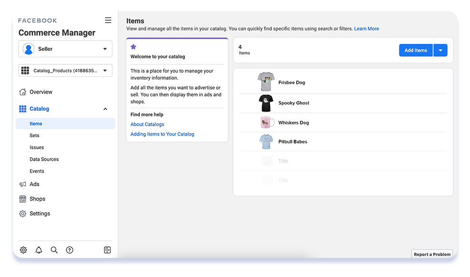Select the Pitbull Babes item title

(293, 142)
